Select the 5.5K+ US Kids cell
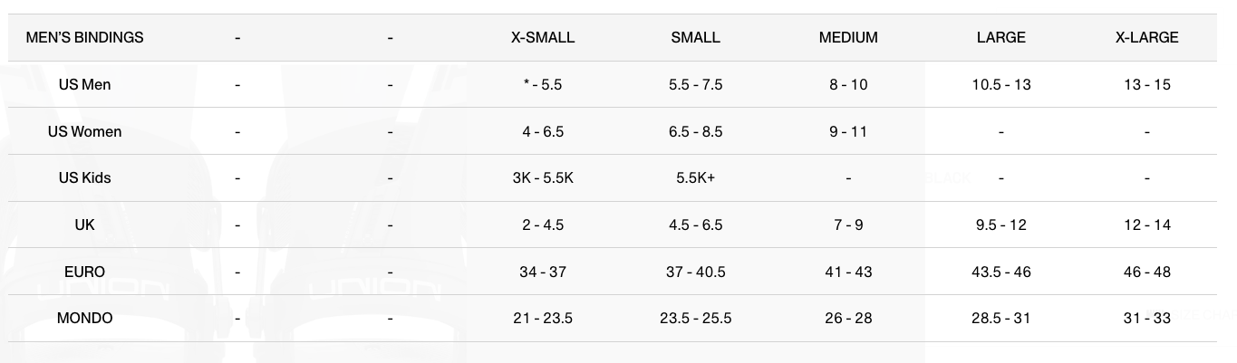 pos(695,178)
